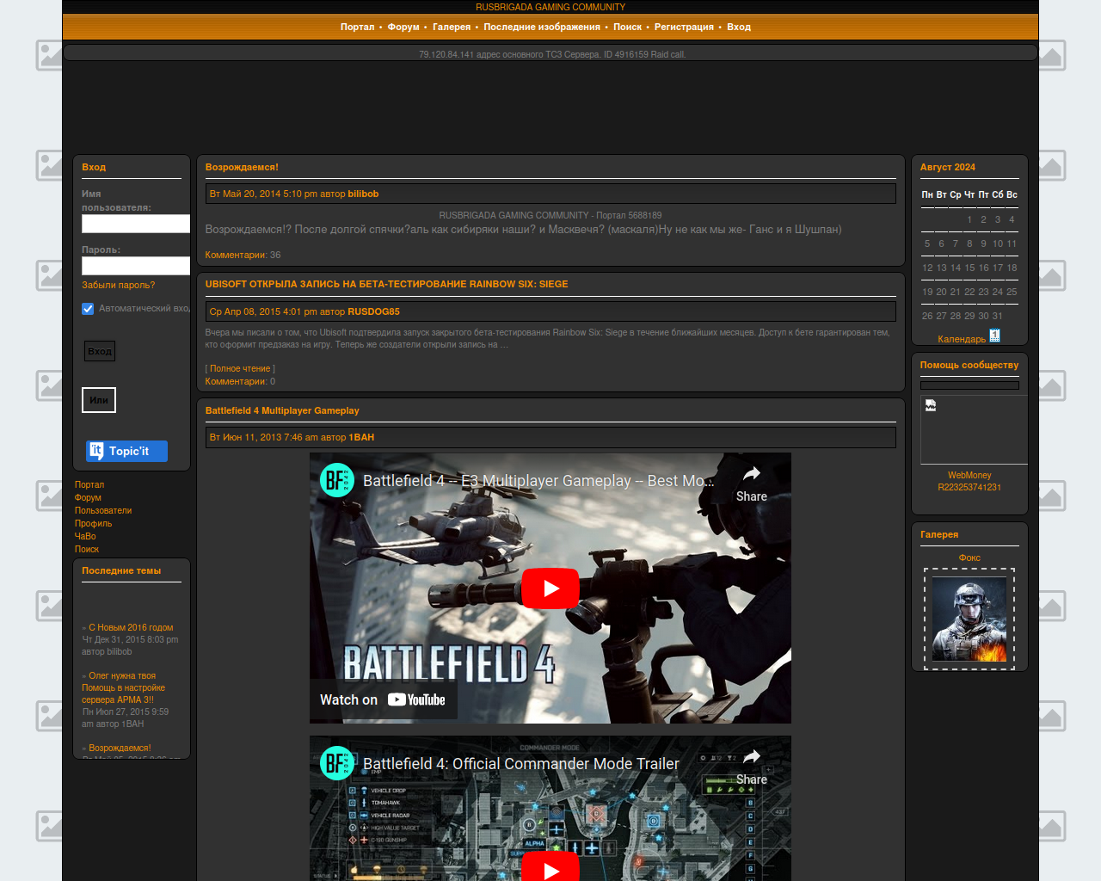Open Регистрация in top navigation
The width and height of the screenshot is (1101, 881).
tap(684, 27)
